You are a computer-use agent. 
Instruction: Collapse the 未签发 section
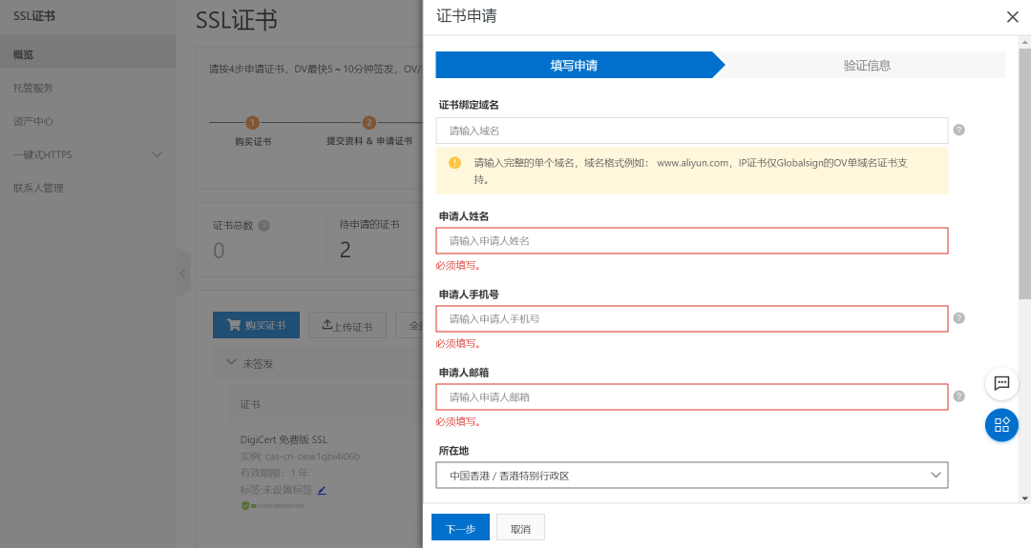click(x=231, y=362)
